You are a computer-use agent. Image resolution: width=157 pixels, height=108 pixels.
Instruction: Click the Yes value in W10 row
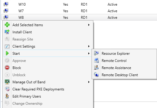(x=65, y=4)
